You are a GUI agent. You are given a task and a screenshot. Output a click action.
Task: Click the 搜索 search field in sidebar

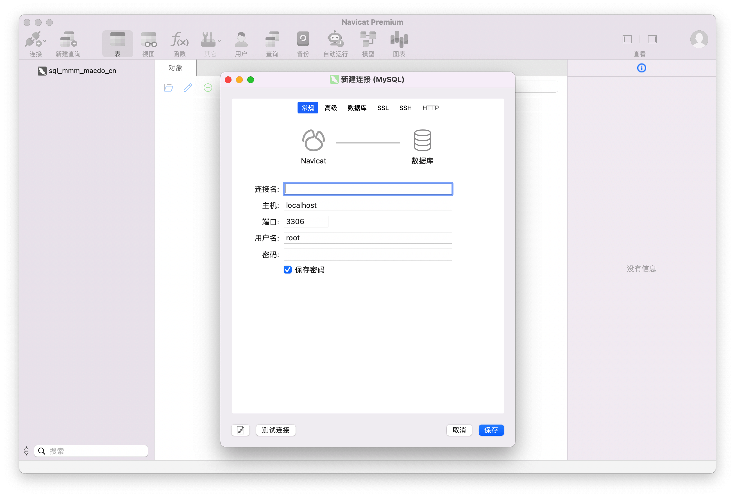click(x=91, y=451)
